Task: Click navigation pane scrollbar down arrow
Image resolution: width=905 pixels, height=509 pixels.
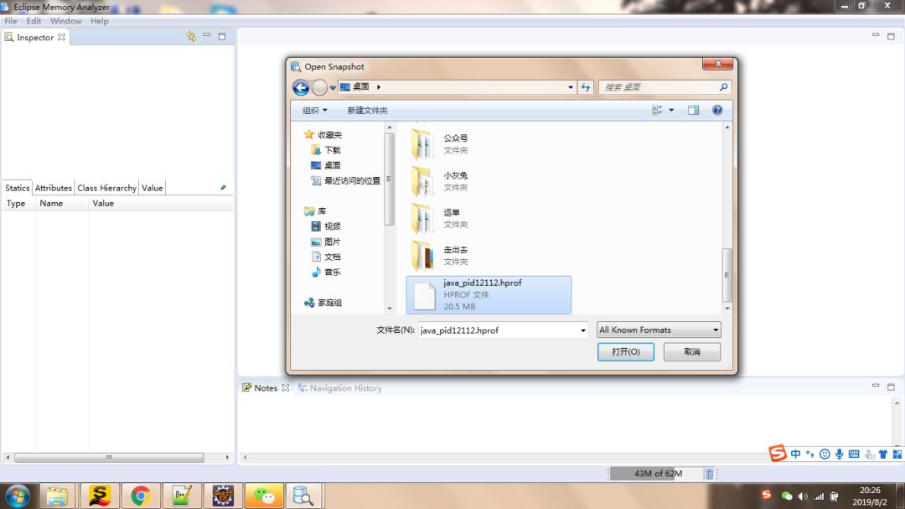Action: pyautogui.click(x=389, y=309)
